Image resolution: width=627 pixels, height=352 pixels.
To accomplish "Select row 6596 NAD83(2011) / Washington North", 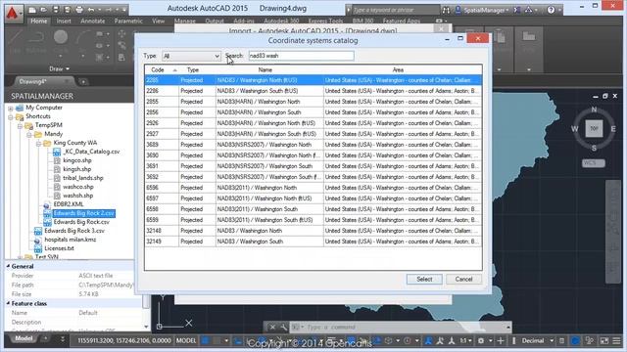I will click(x=313, y=188).
